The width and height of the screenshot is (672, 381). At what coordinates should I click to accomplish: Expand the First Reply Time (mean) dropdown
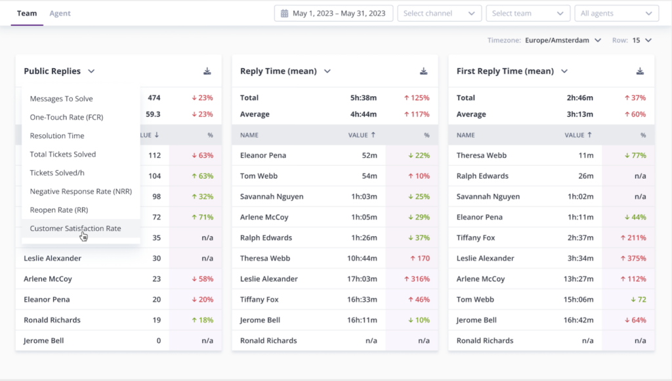pyautogui.click(x=564, y=71)
